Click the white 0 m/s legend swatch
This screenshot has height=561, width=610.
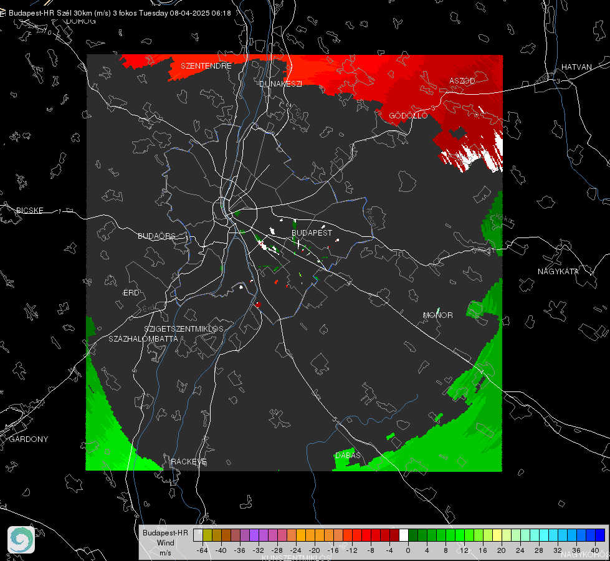click(404, 535)
